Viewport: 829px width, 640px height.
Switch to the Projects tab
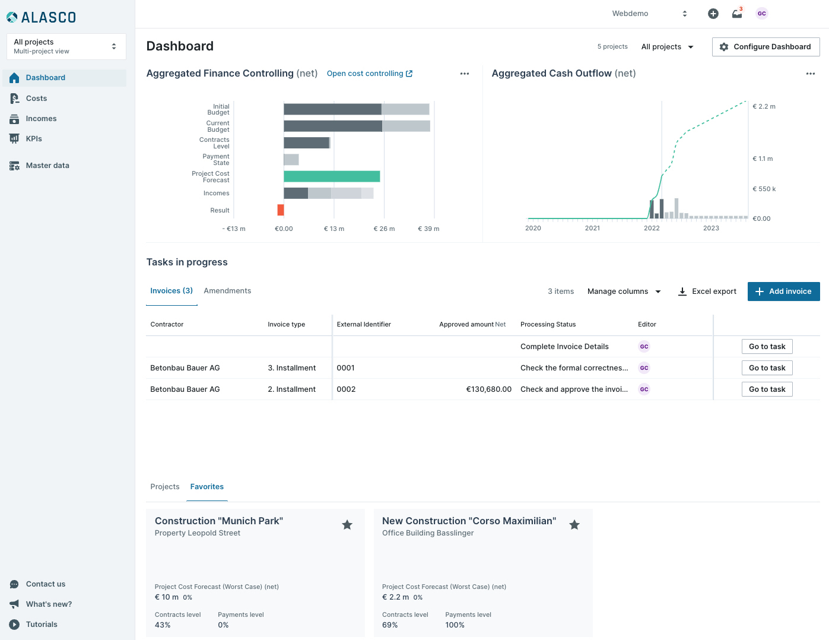pos(165,487)
